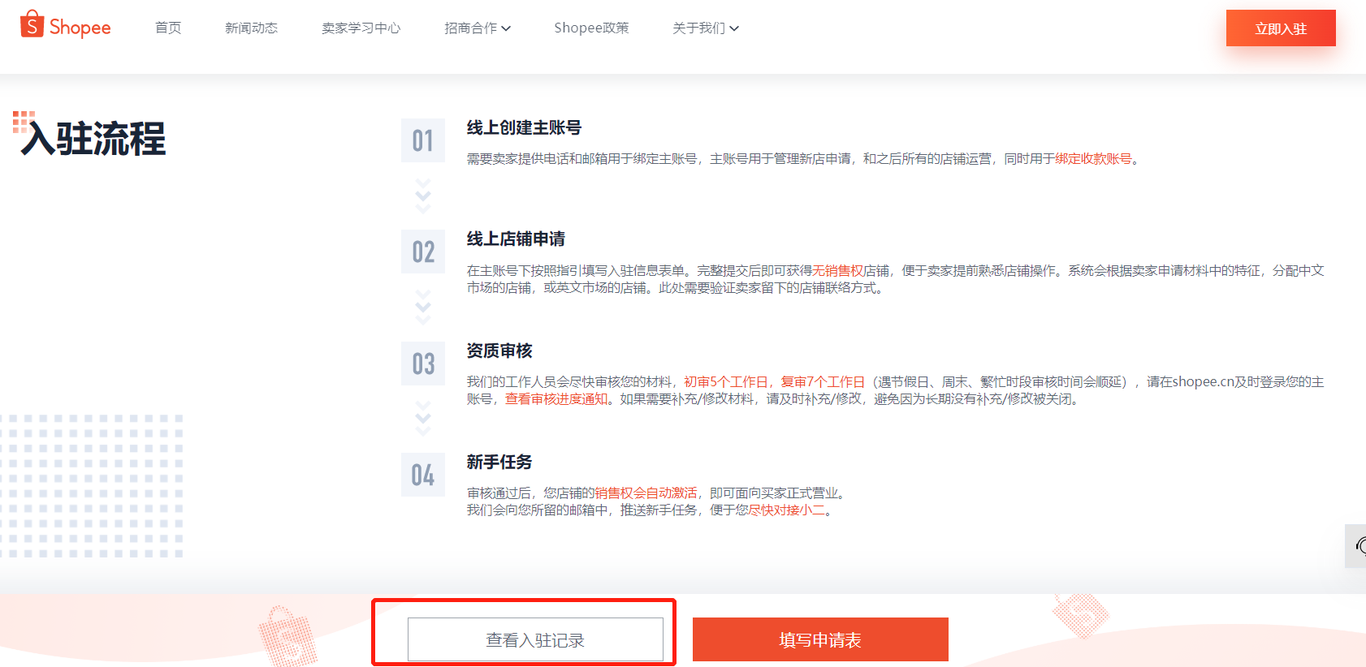The height and width of the screenshot is (667, 1366).
Task: Expand the 招商合作 dropdown menu
Action: pos(477,28)
